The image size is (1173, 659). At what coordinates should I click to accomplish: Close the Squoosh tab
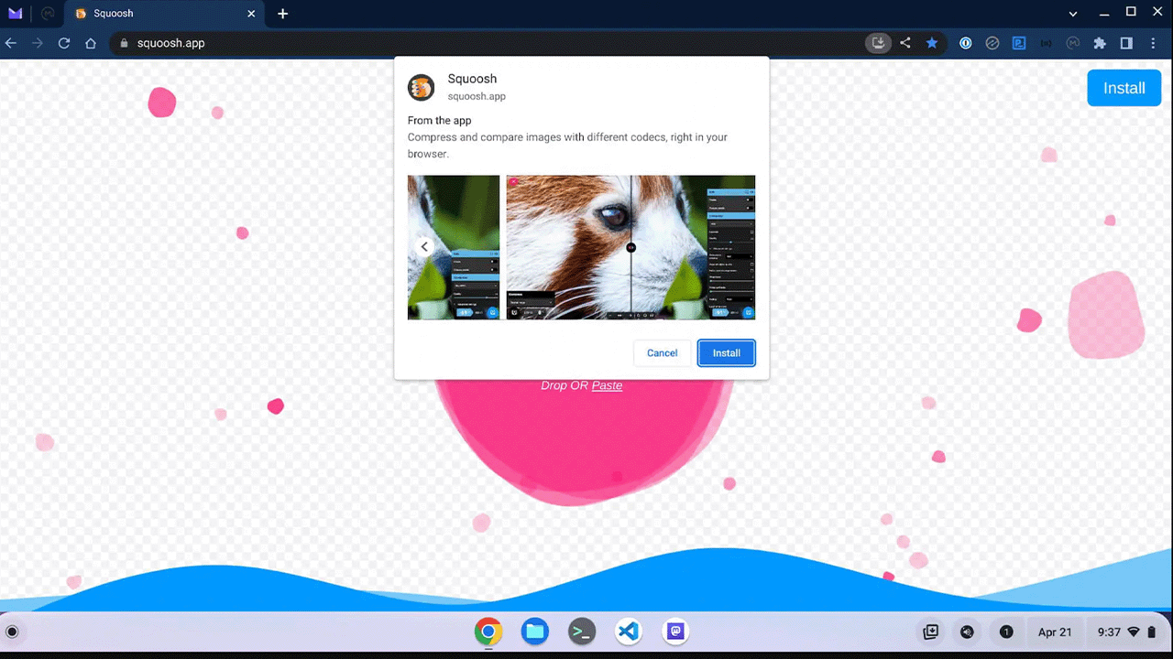[251, 14]
